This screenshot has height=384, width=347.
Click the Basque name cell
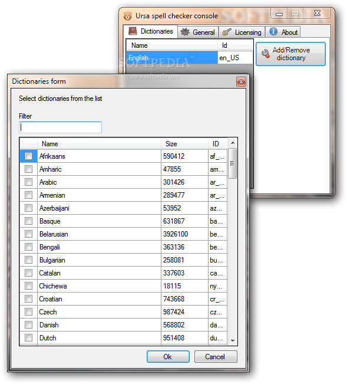point(99,221)
